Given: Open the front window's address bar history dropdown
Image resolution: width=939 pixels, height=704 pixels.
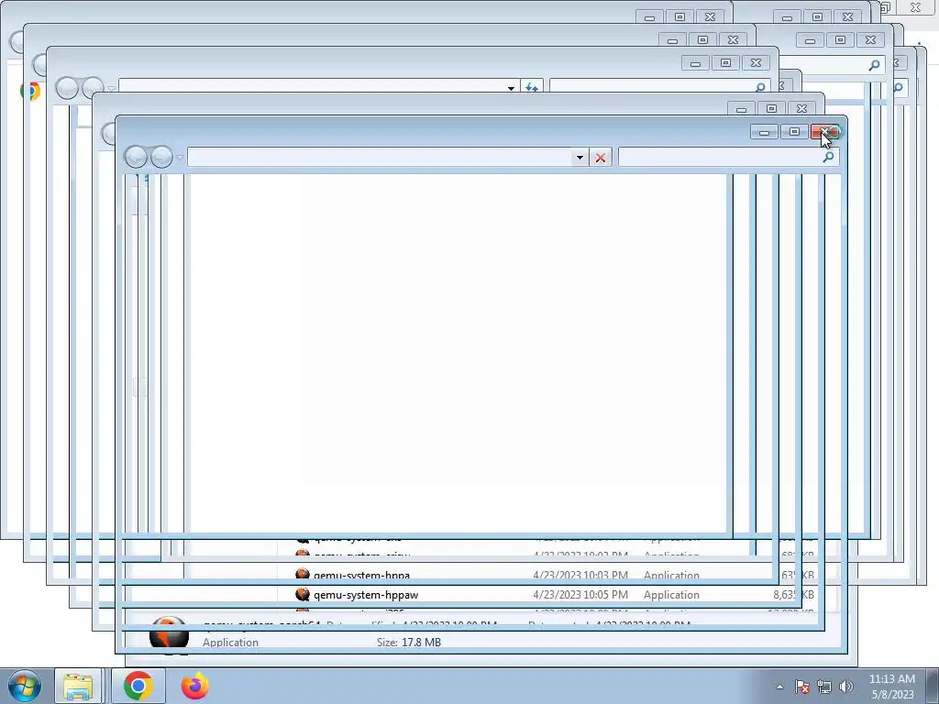Looking at the screenshot, I should coord(580,158).
